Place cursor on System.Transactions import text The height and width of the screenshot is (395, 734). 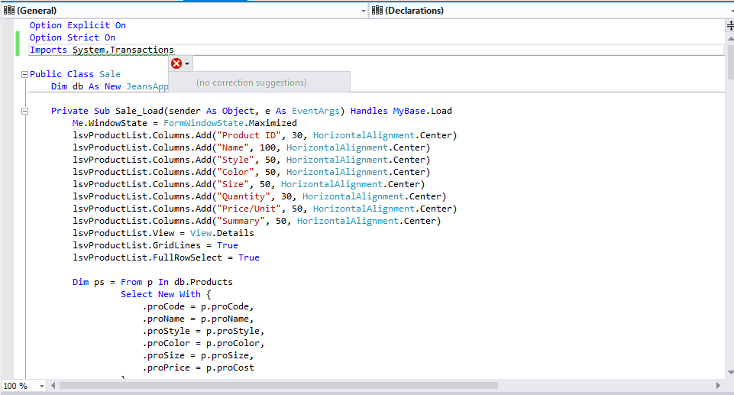pos(123,50)
